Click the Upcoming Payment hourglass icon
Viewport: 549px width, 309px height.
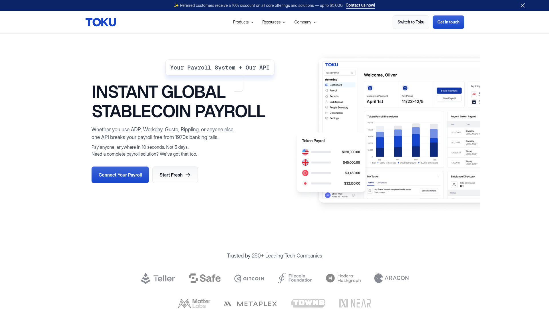click(x=370, y=88)
